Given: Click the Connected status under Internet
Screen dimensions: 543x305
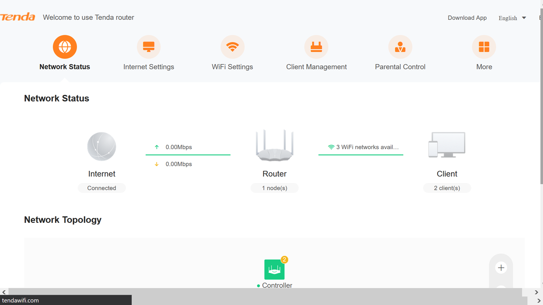Looking at the screenshot, I should coord(101,188).
